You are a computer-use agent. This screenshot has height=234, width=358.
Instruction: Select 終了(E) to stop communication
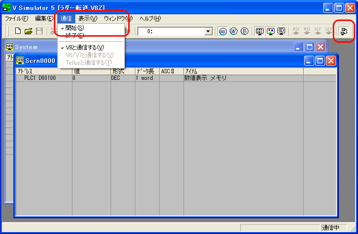74,35
